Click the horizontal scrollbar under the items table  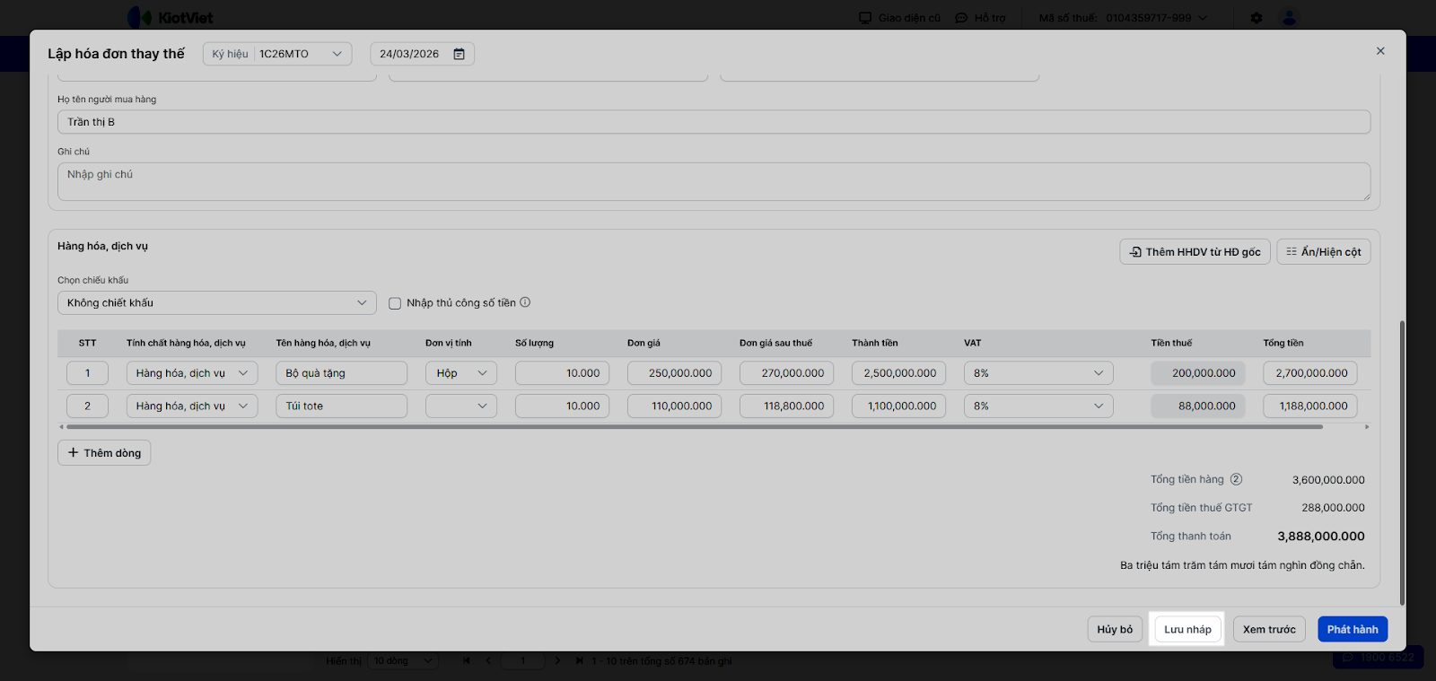pos(691,427)
